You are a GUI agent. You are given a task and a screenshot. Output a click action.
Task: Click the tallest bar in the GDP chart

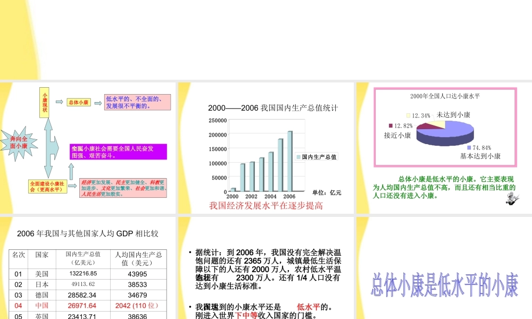(x=290, y=162)
